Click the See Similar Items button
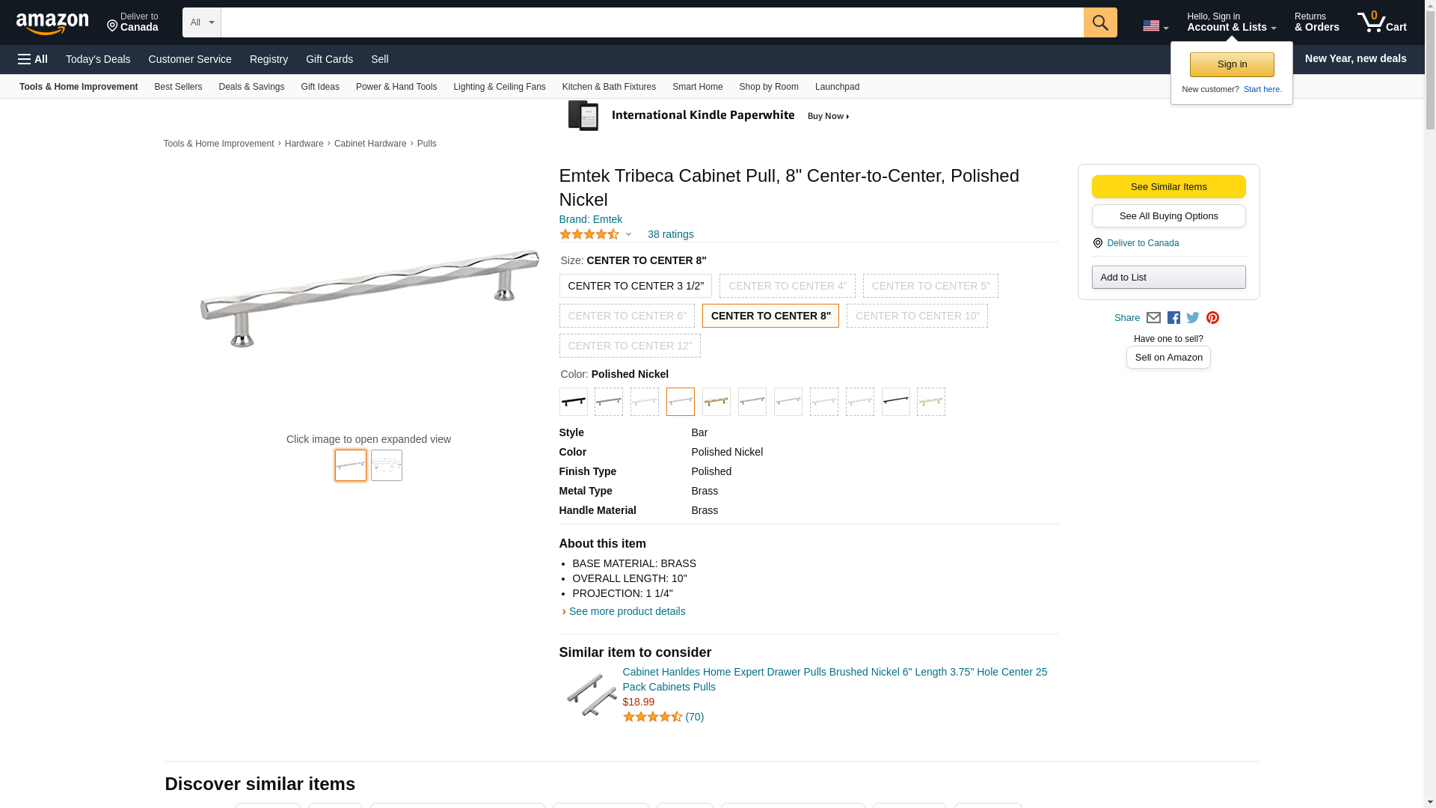The image size is (1436, 808). [x=1168, y=187]
